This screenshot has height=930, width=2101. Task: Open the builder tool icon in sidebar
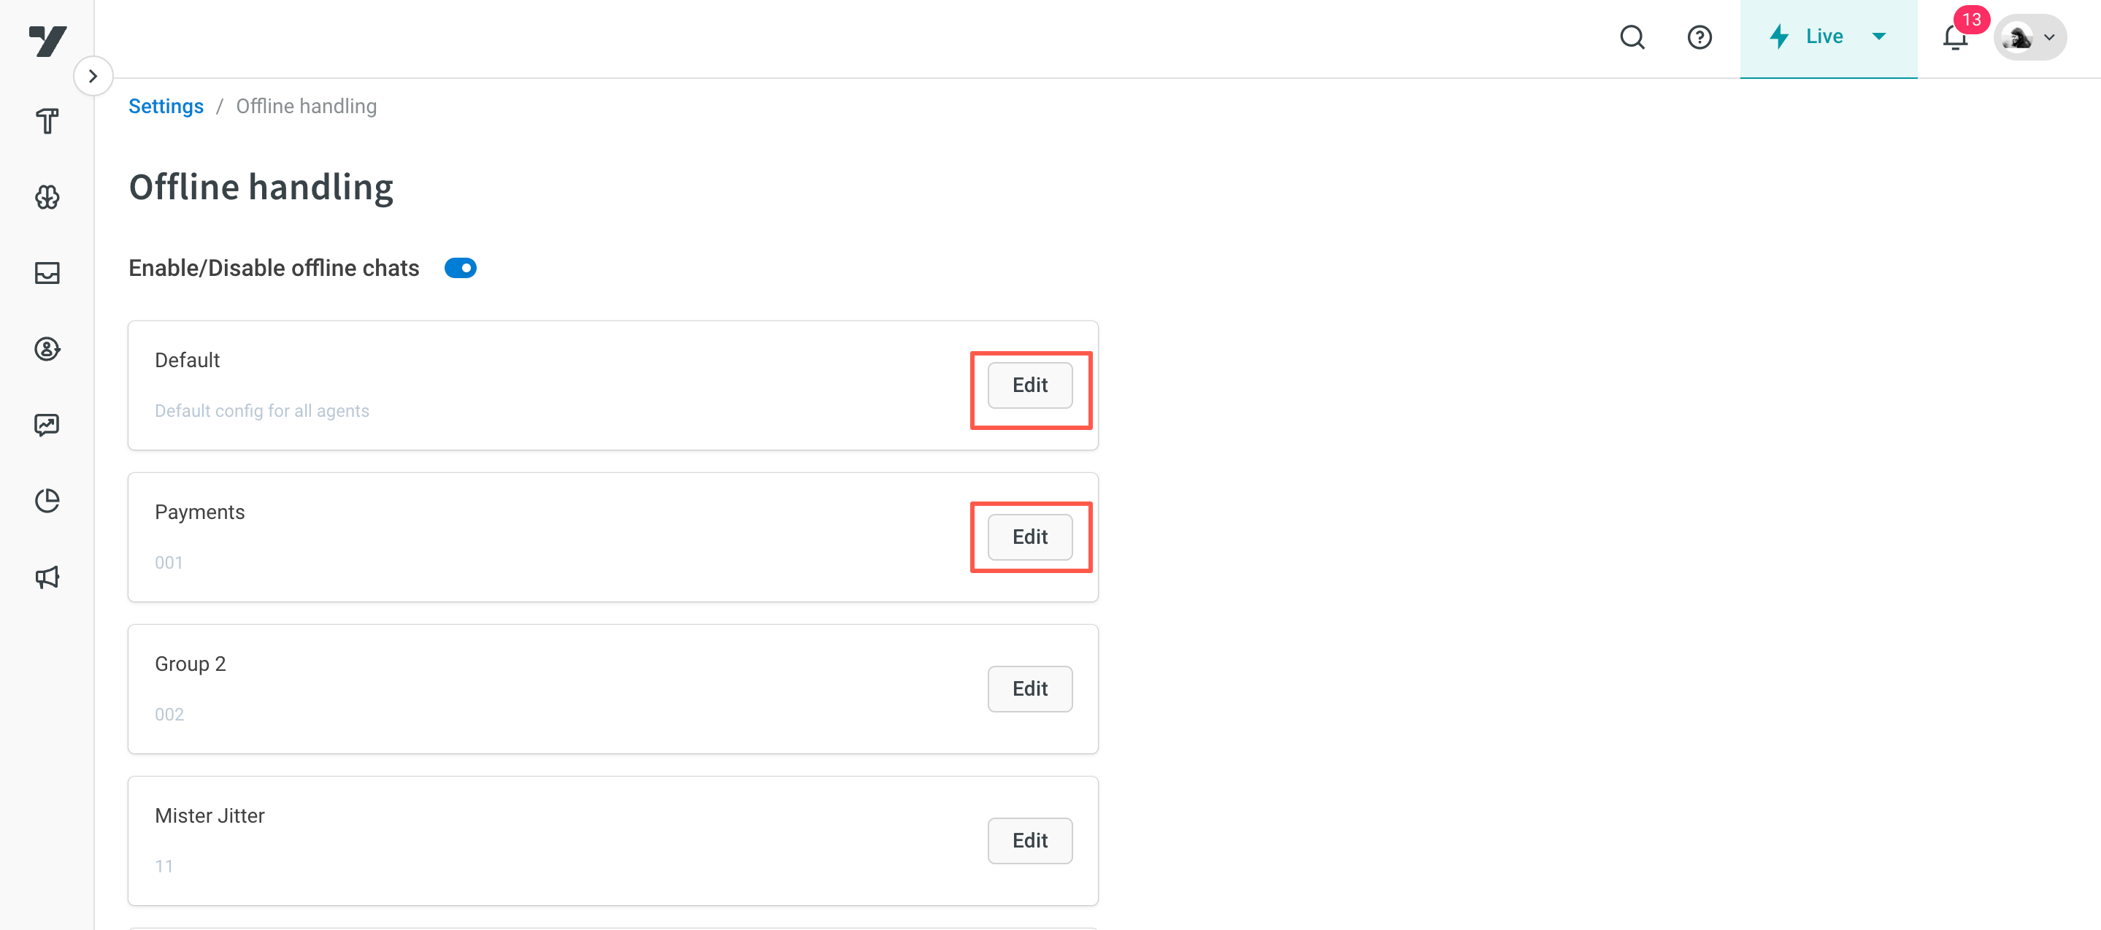47,122
